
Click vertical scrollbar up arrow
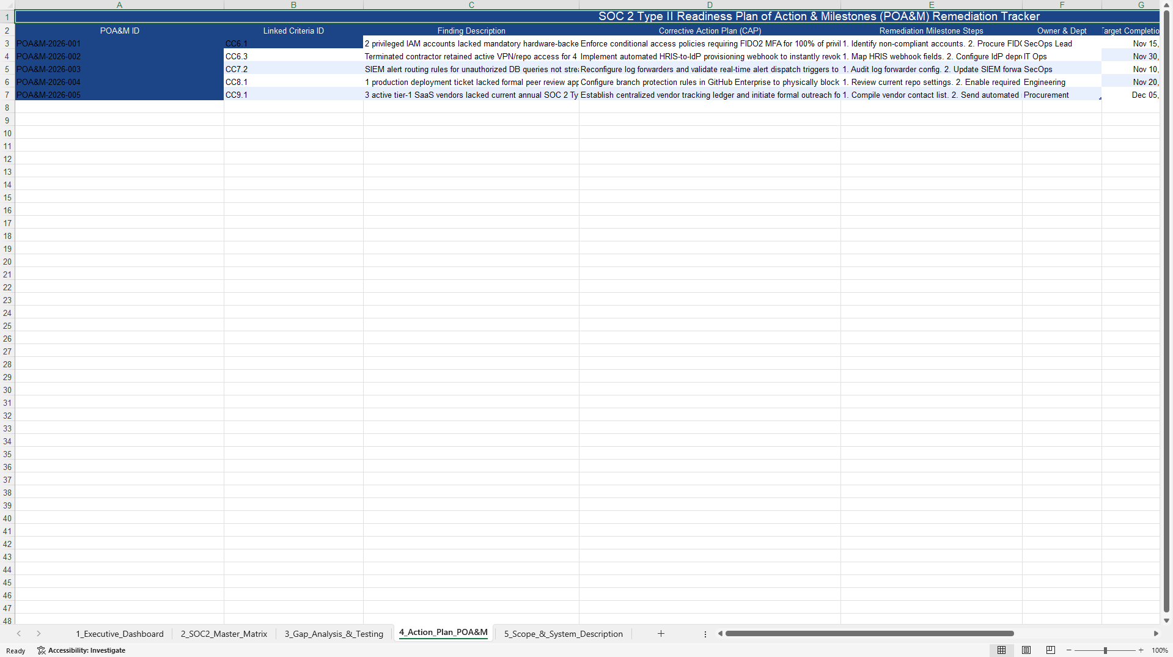pos(1166,5)
